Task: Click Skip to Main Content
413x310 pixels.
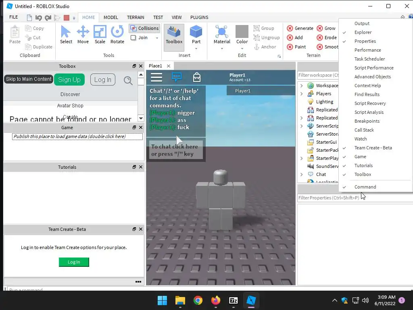Action: tap(29, 79)
